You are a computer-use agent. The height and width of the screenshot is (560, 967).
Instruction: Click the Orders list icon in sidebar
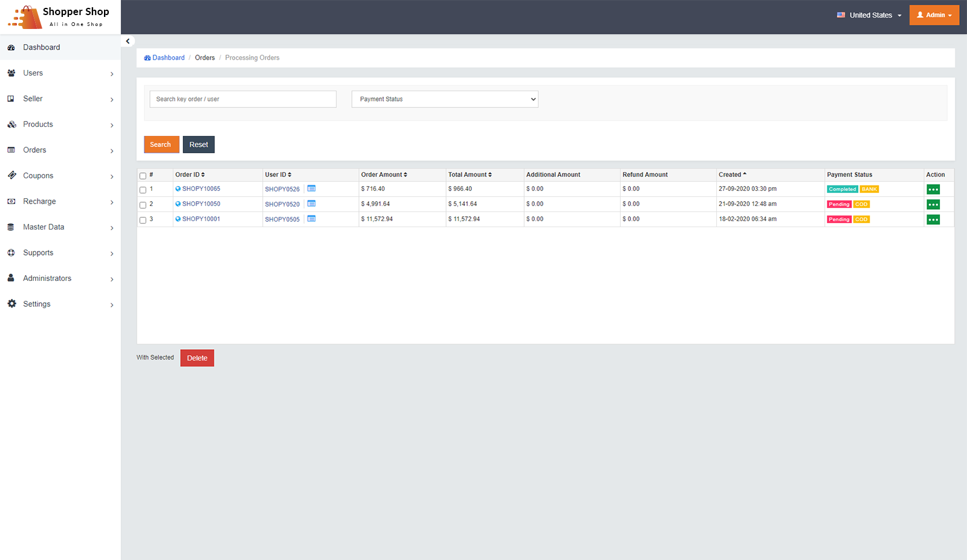pos(11,150)
